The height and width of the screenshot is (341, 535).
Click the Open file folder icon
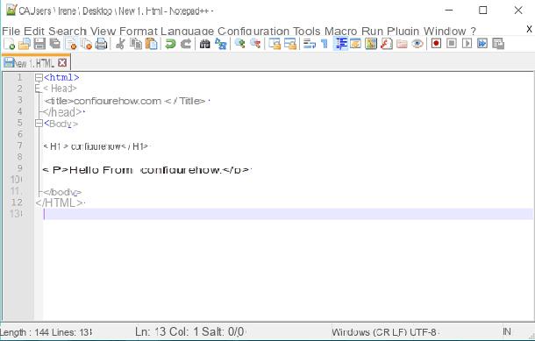25,44
